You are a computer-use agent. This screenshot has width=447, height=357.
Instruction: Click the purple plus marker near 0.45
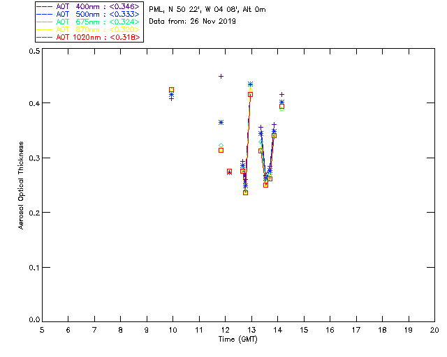(221, 76)
